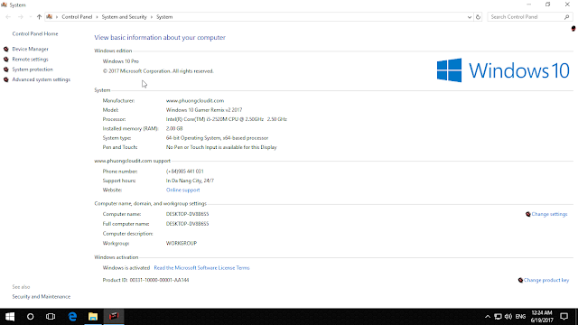Click the shield icon beside Advanced system settings
The width and height of the screenshot is (578, 325).
point(6,79)
